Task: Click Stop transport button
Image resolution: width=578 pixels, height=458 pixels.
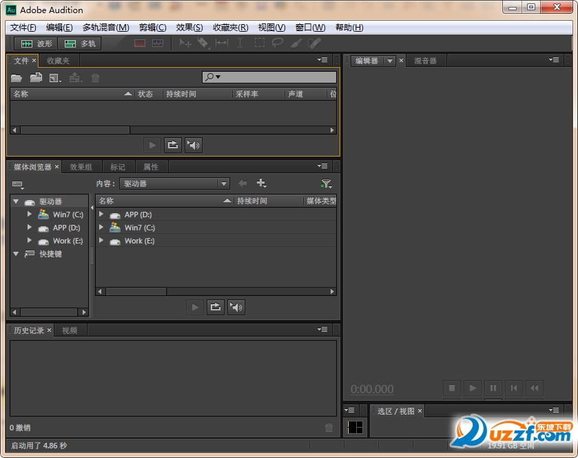Action: (x=452, y=388)
